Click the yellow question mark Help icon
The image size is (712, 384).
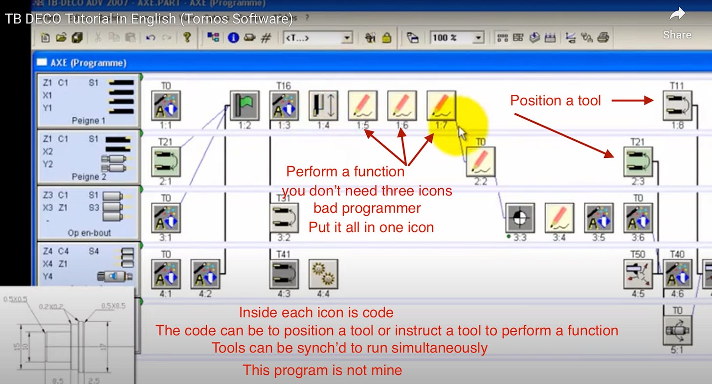[187, 38]
